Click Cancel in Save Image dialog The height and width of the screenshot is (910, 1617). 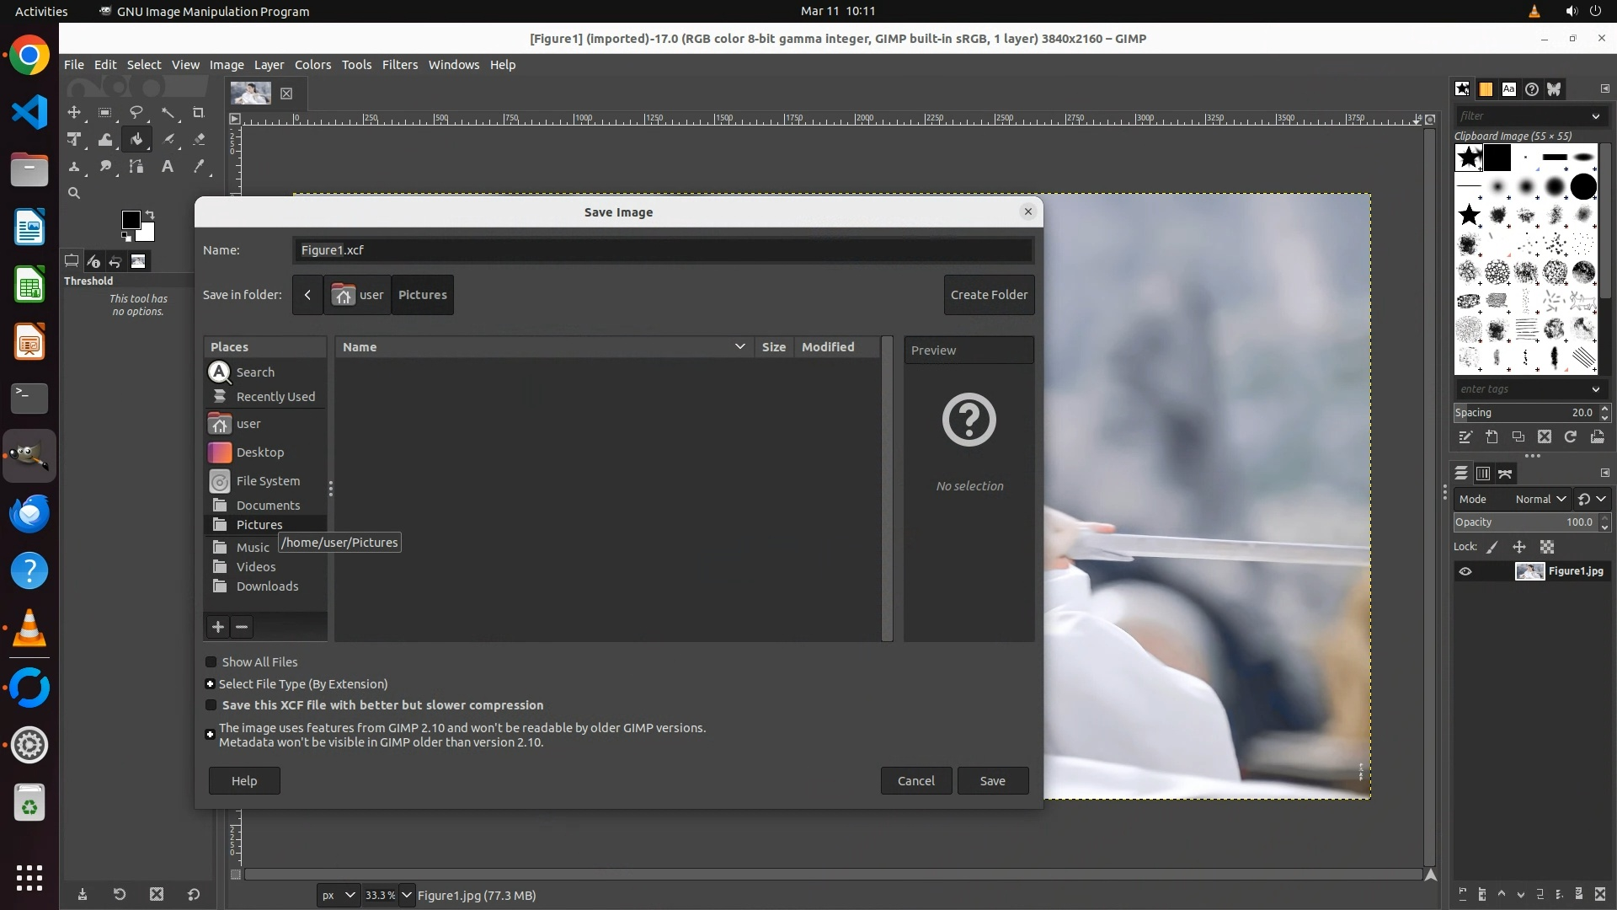click(x=915, y=781)
